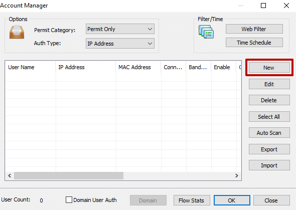The image size is (296, 210).
Task: Click the right scroll arrow of the list
Action: [x=236, y=176]
